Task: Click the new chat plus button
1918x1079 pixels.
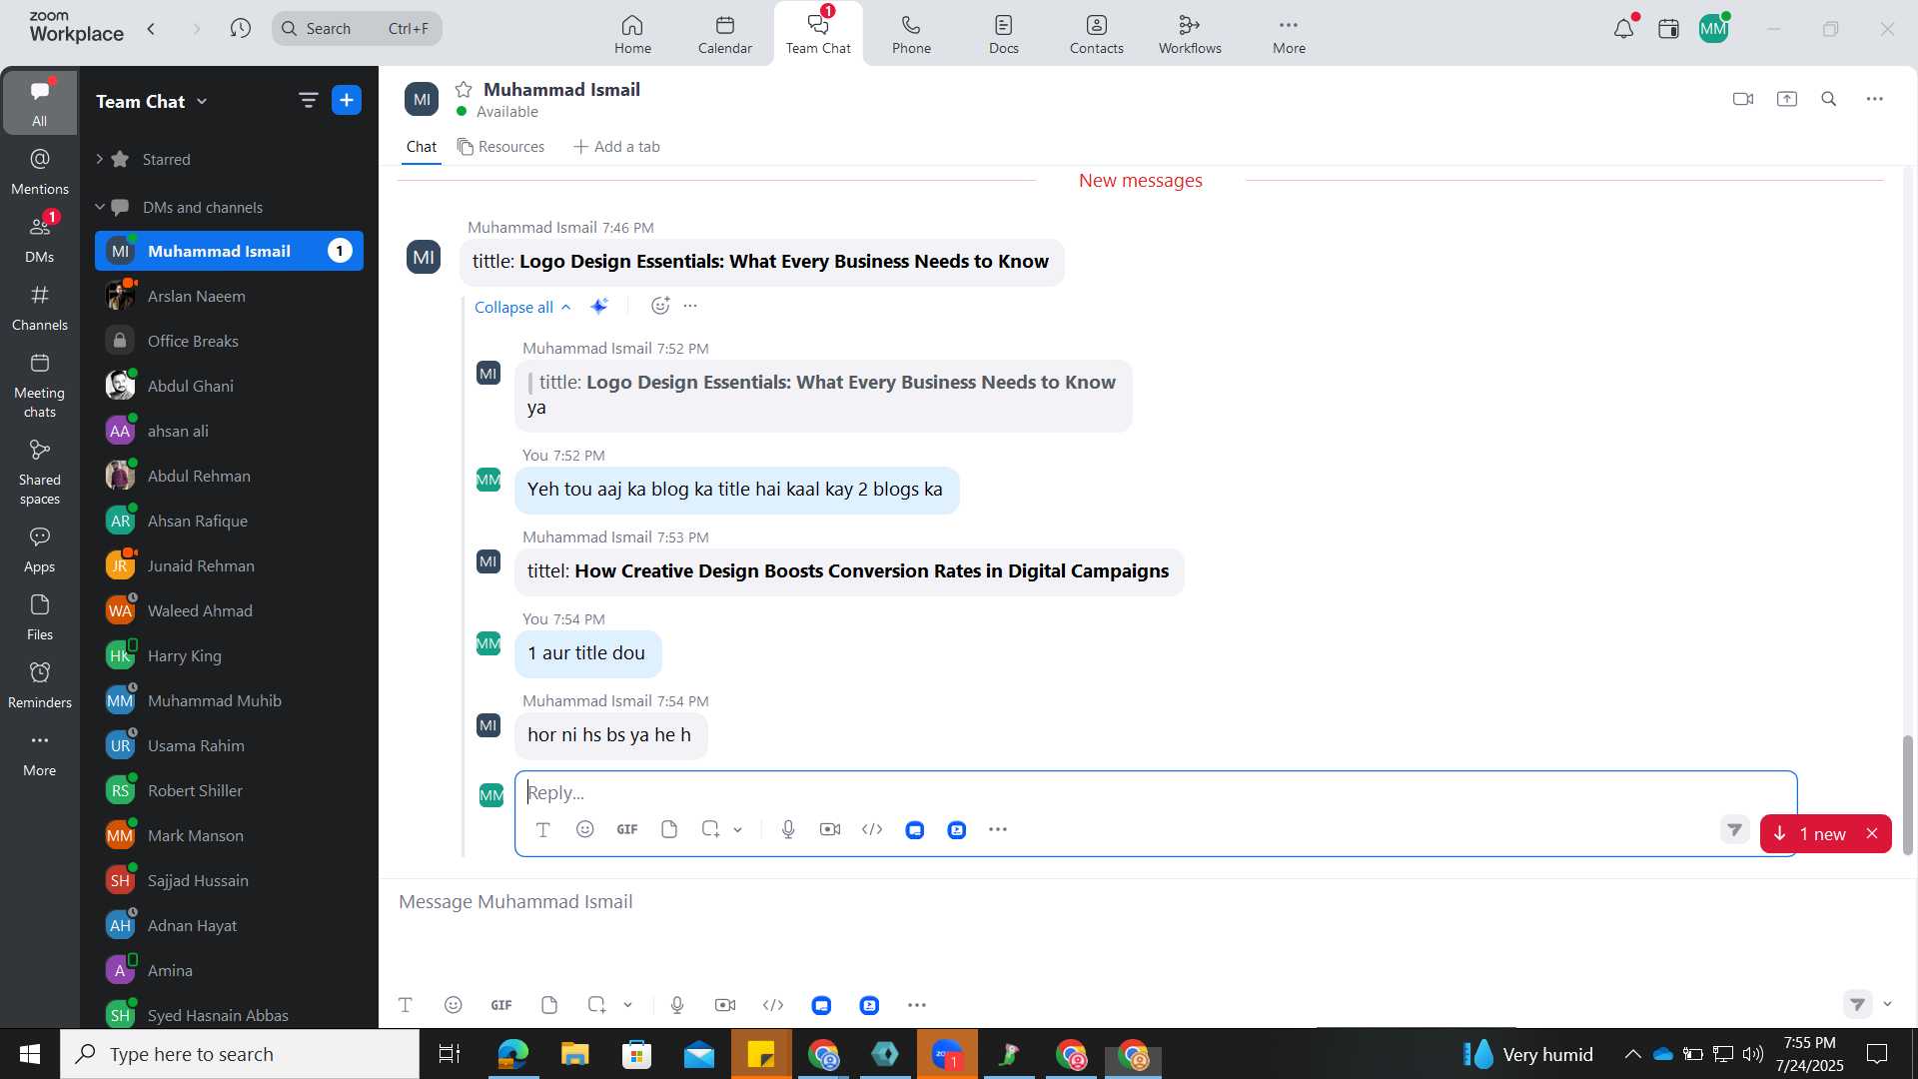Action: (347, 100)
